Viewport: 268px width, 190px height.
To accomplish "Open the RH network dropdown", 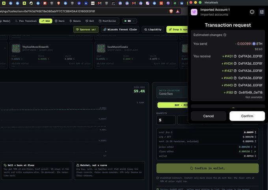I will point(130,21).
